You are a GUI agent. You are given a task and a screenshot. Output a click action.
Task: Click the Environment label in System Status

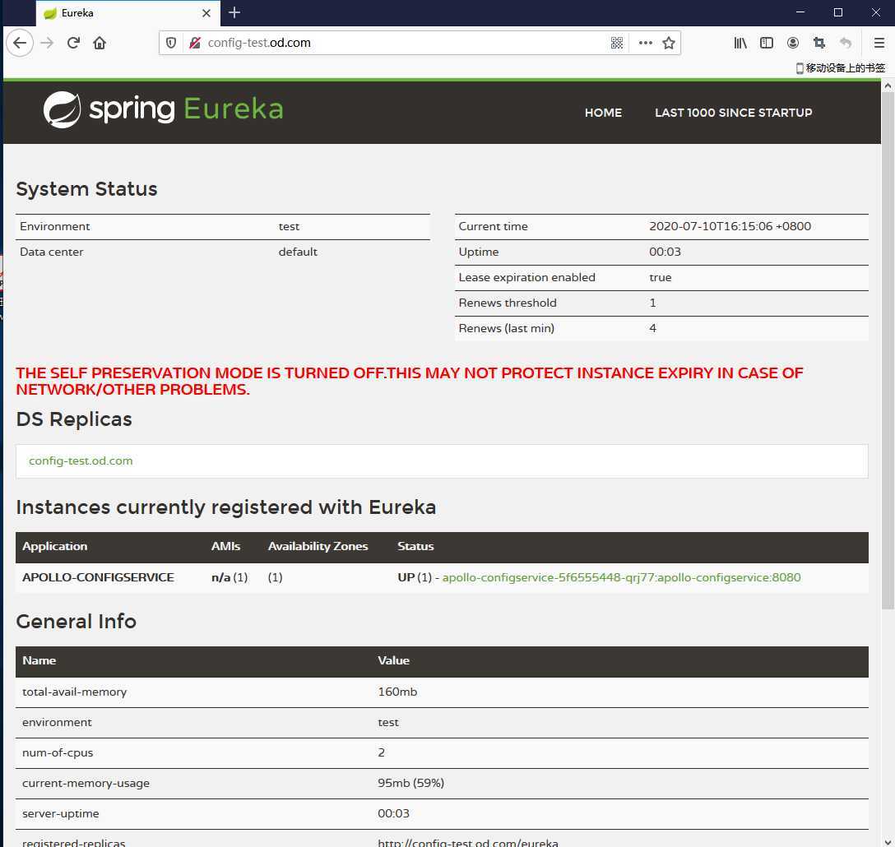(x=55, y=226)
